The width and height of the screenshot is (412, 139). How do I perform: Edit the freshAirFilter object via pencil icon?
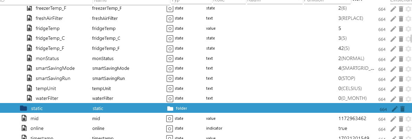[x=393, y=19]
